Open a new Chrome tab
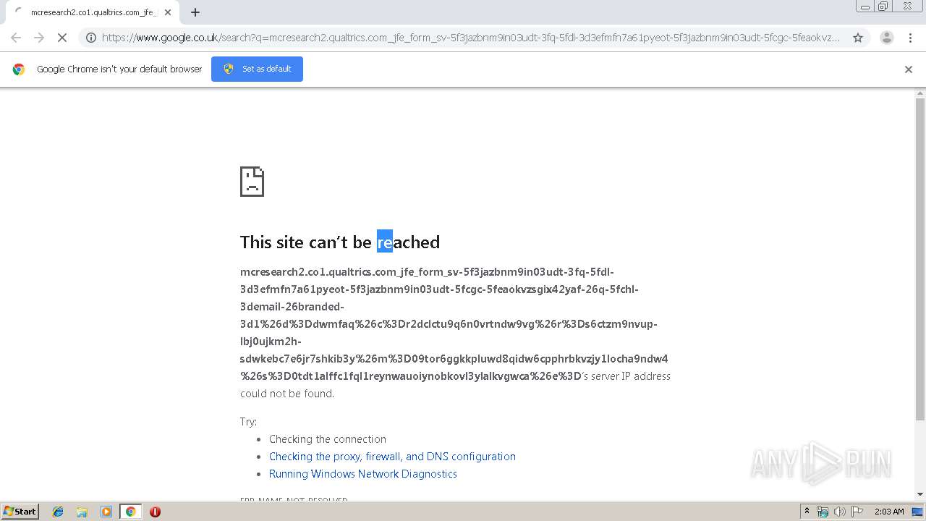This screenshot has height=521, width=926. point(195,12)
